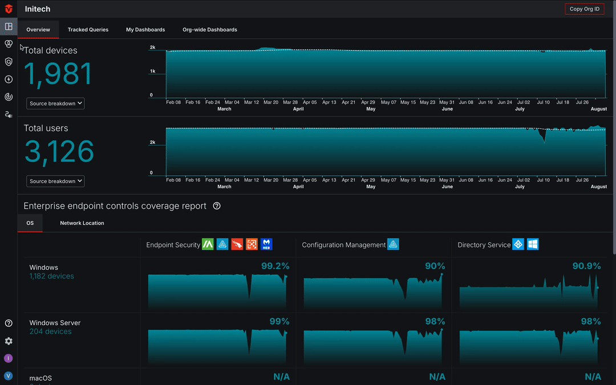Click the Copy Org ID button
The height and width of the screenshot is (385, 616).
pyautogui.click(x=585, y=9)
